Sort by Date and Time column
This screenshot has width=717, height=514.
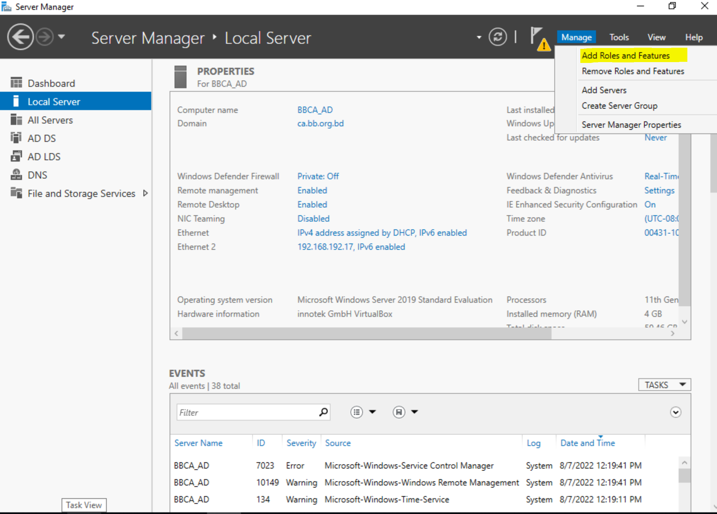coord(587,443)
